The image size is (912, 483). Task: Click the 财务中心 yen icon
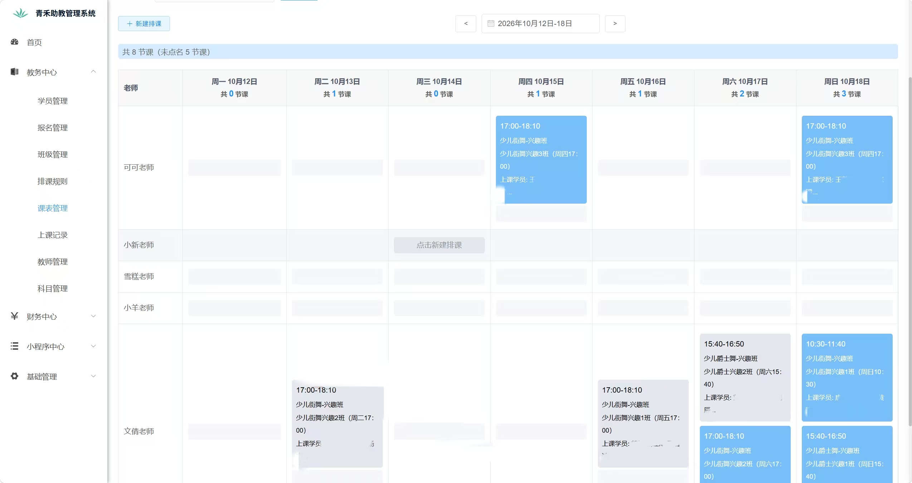[14, 316]
